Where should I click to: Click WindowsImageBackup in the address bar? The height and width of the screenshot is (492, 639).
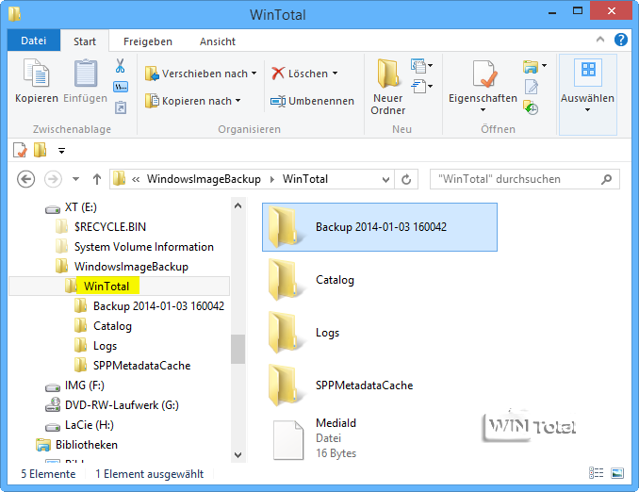pos(204,179)
